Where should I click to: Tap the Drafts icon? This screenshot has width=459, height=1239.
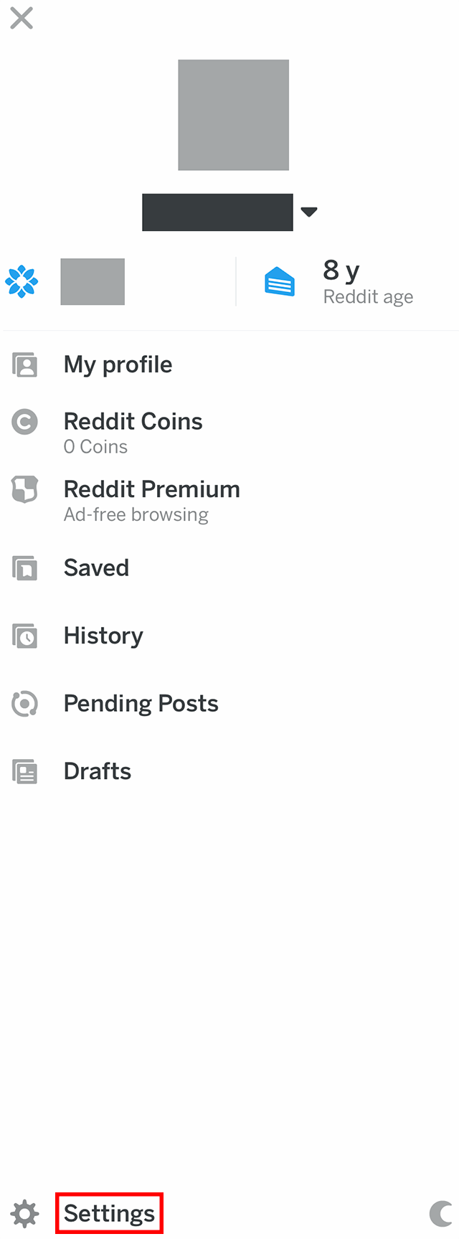point(25,771)
